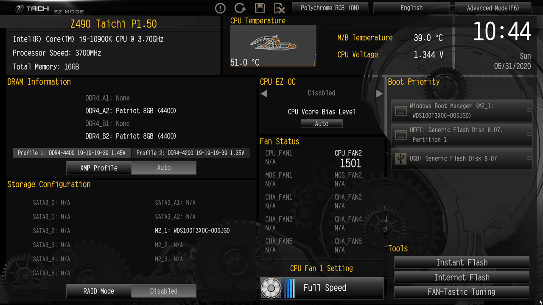Click the discard changes document icon
This screenshot has width=543, height=305.
pyautogui.click(x=279, y=8)
